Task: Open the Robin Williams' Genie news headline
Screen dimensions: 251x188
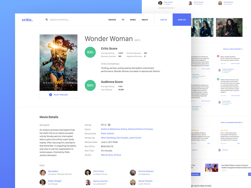Action: pyautogui.click(x=236, y=166)
